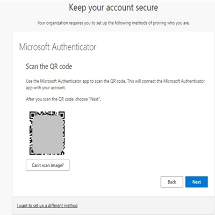
Task: Click the QR code image
Action: tap(47, 133)
